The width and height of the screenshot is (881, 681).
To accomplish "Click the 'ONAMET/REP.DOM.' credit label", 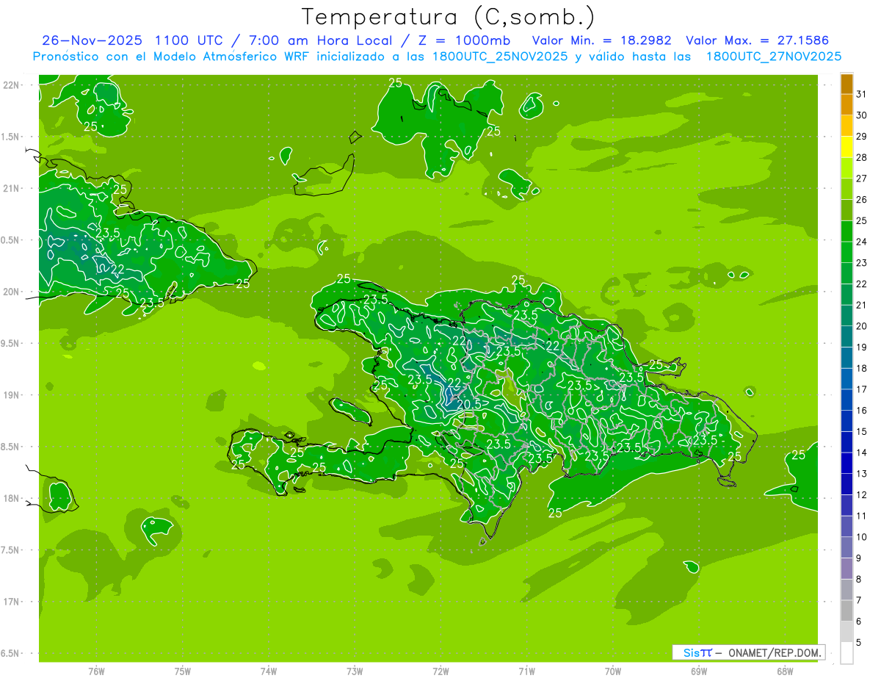I will pyautogui.click(x=774, y=652).
